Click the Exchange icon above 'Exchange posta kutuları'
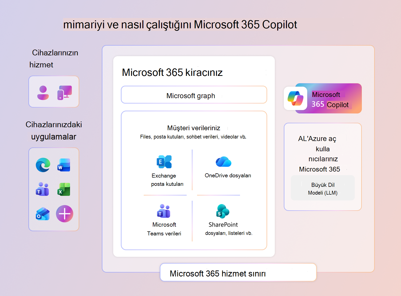 tap(164, 162)
